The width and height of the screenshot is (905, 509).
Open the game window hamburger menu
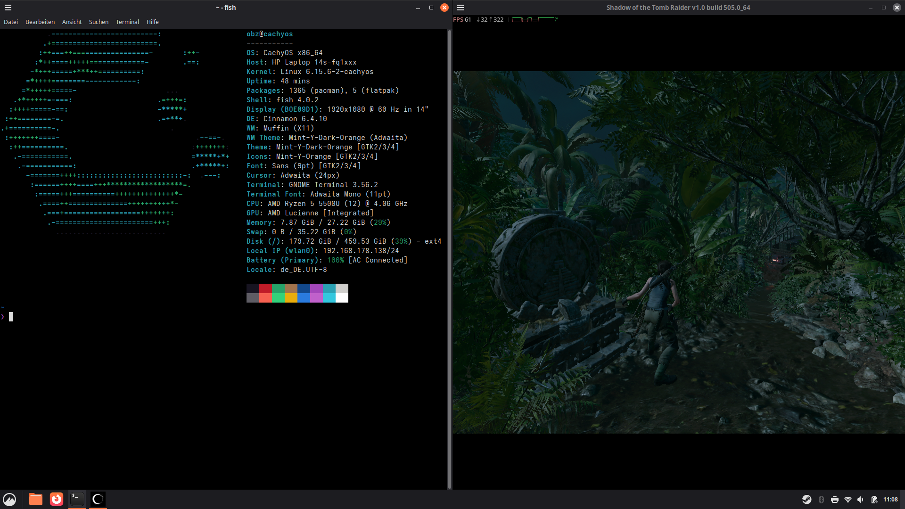(x=461, y=8)
